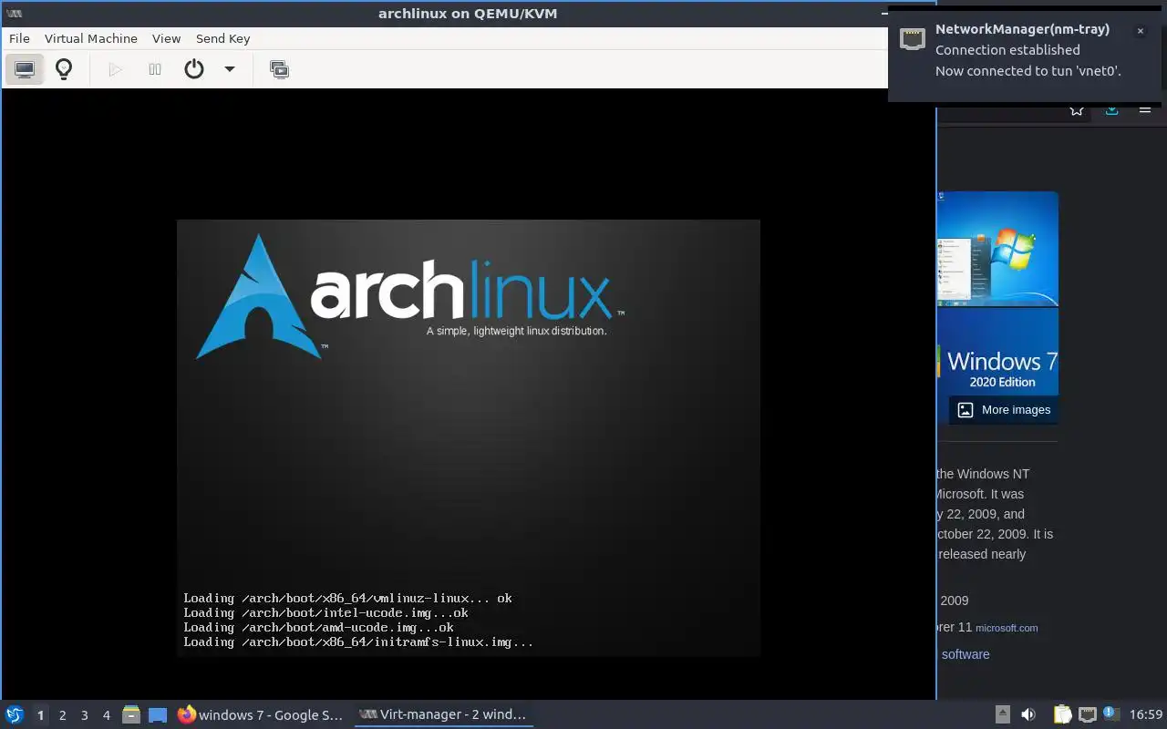Switch to virtual desktop 3

[84, 715]
